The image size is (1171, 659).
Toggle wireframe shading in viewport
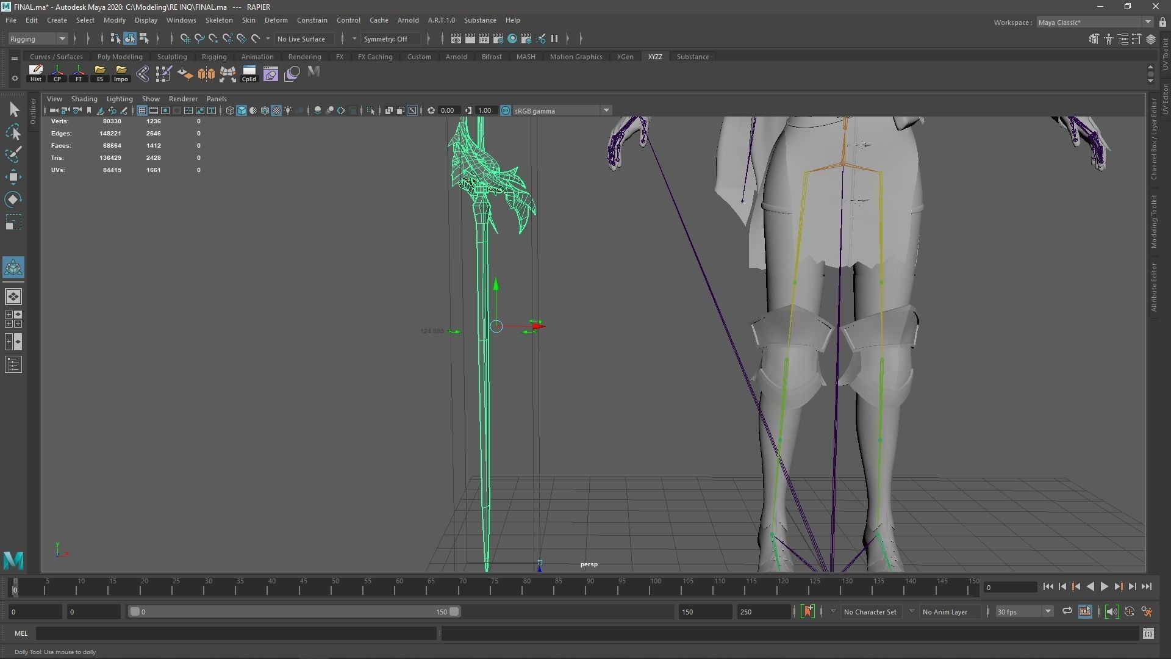(x=230, y=110)
